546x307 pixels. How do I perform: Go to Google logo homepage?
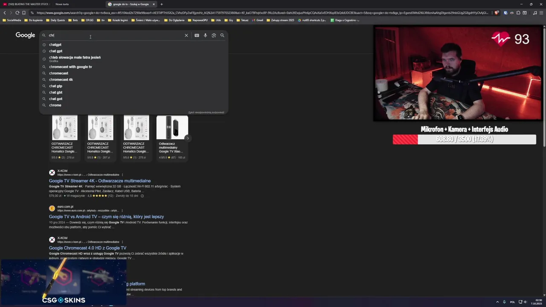coord(25,35)
